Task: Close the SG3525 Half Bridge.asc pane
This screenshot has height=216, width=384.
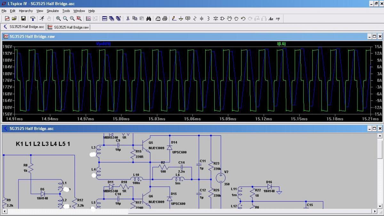Action: (x=380, y=129)
